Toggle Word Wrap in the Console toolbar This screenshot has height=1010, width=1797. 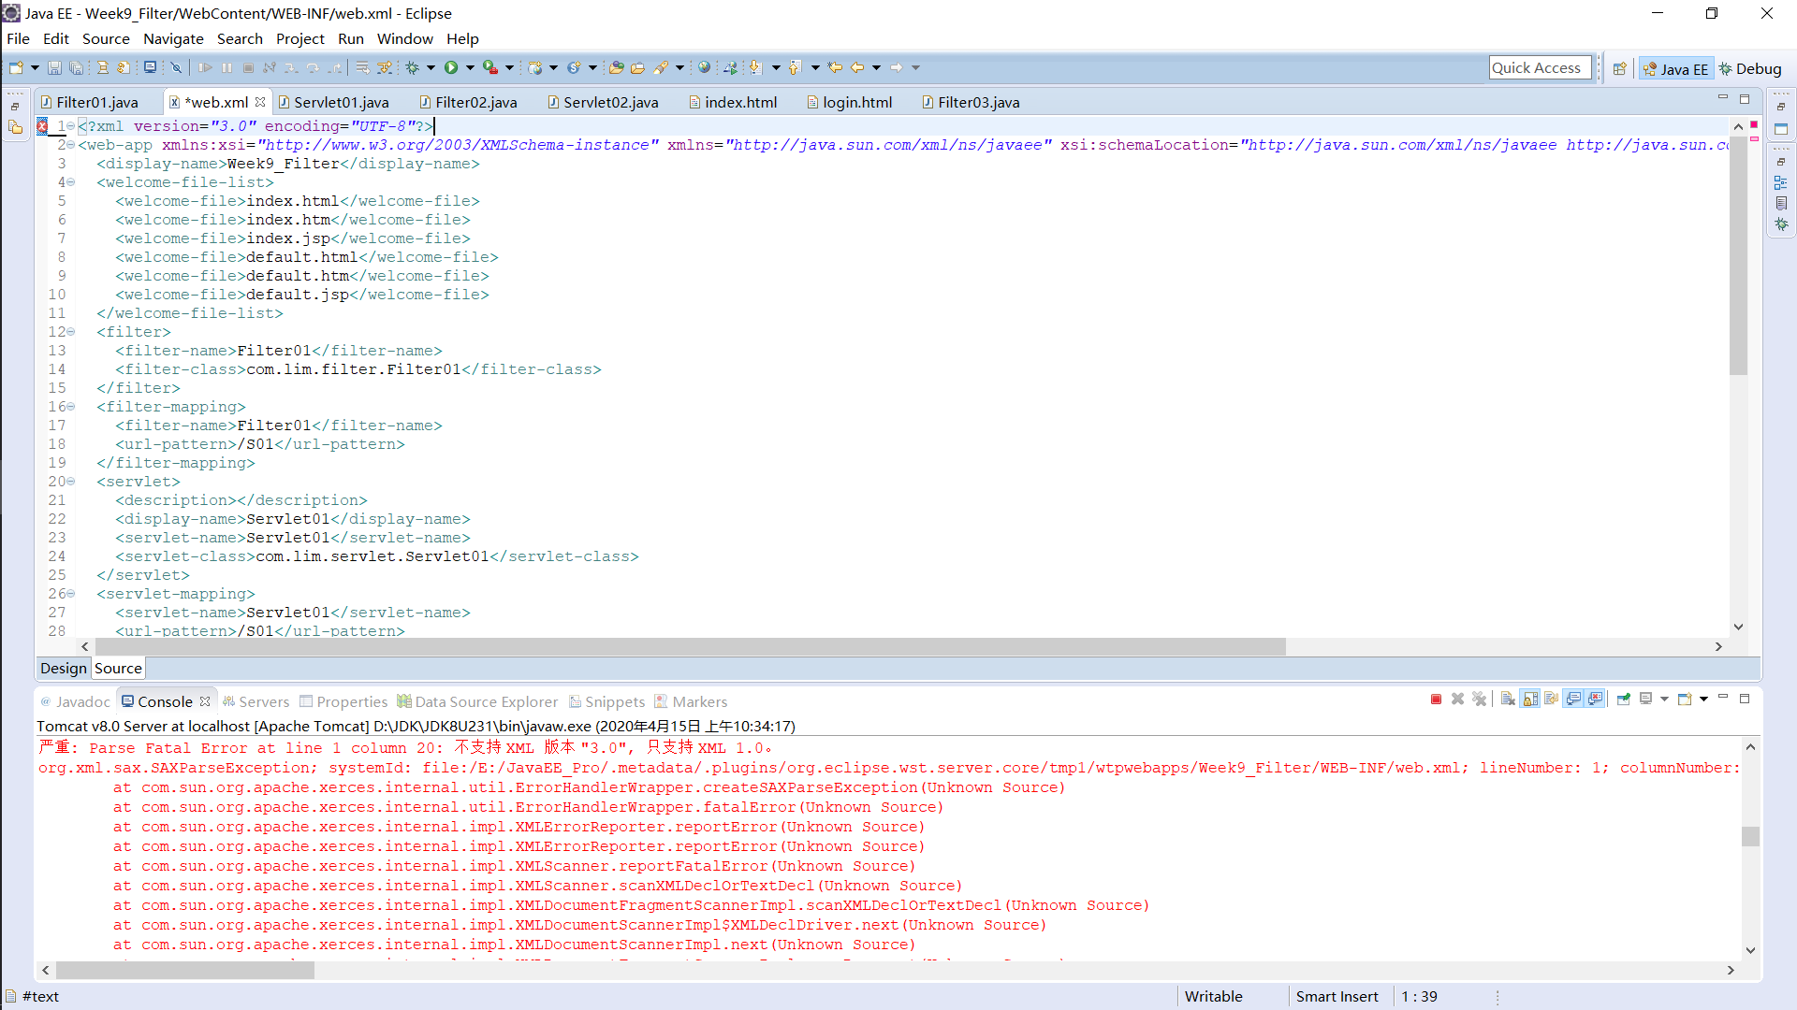coord(1552,700)
